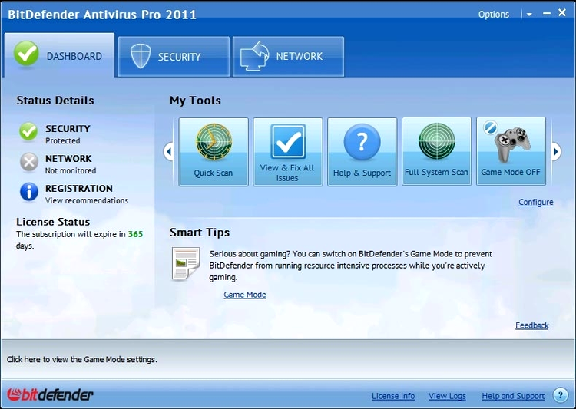Start a Full System Scan
The width and height of the screenshot is (576, 409).
[436, 151]
